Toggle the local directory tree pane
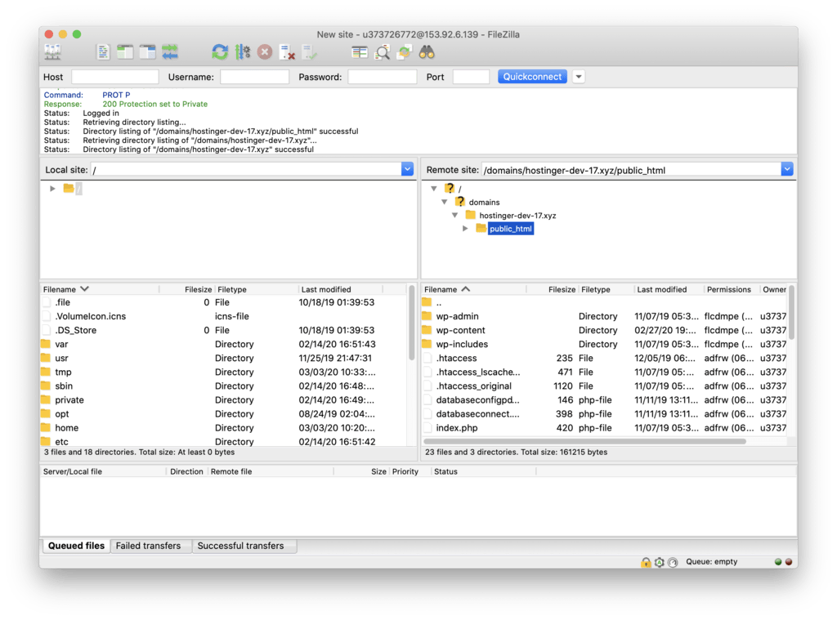 tap(125, 51)
